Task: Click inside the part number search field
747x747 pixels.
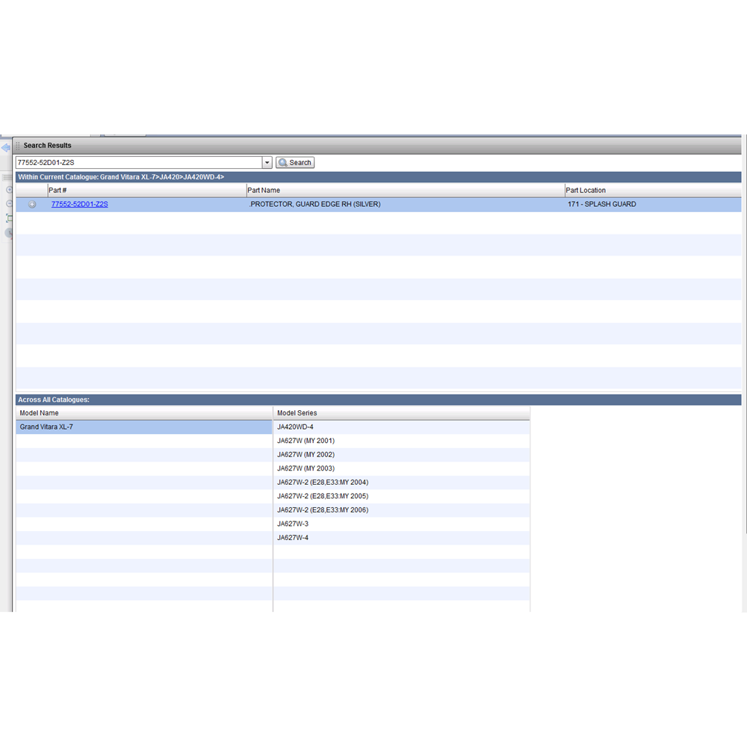Action: (x=138, y=163)
